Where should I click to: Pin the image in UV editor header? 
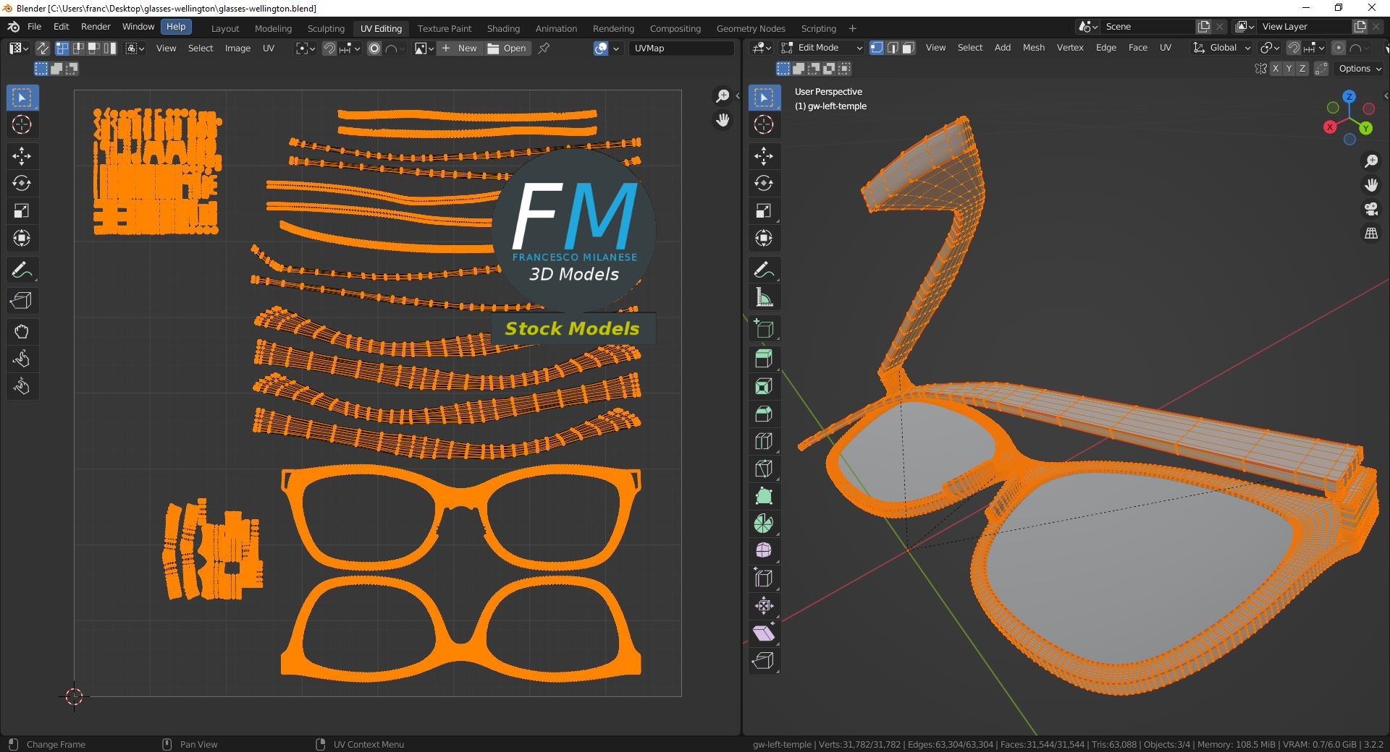coord(544,48)
